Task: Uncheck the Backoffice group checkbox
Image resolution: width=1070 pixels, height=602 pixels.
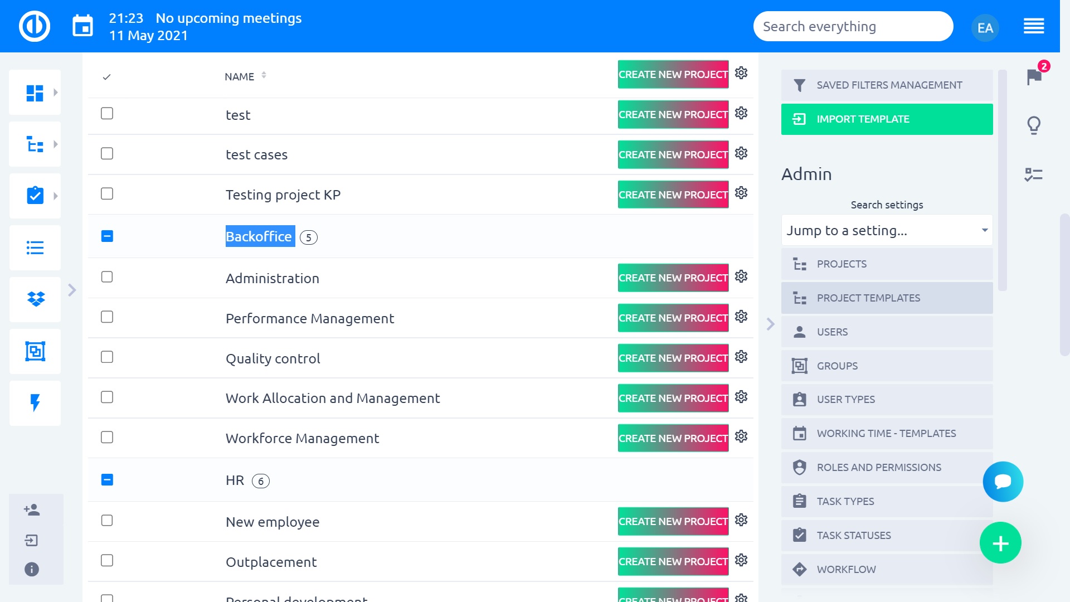Action: [x=106, y=236]
